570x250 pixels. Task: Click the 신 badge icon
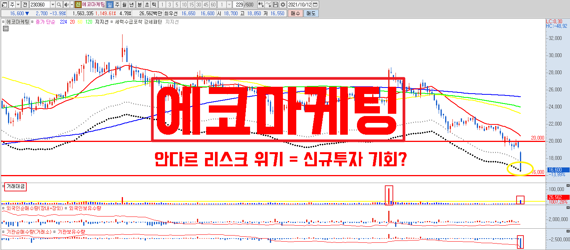click(78, 5)
